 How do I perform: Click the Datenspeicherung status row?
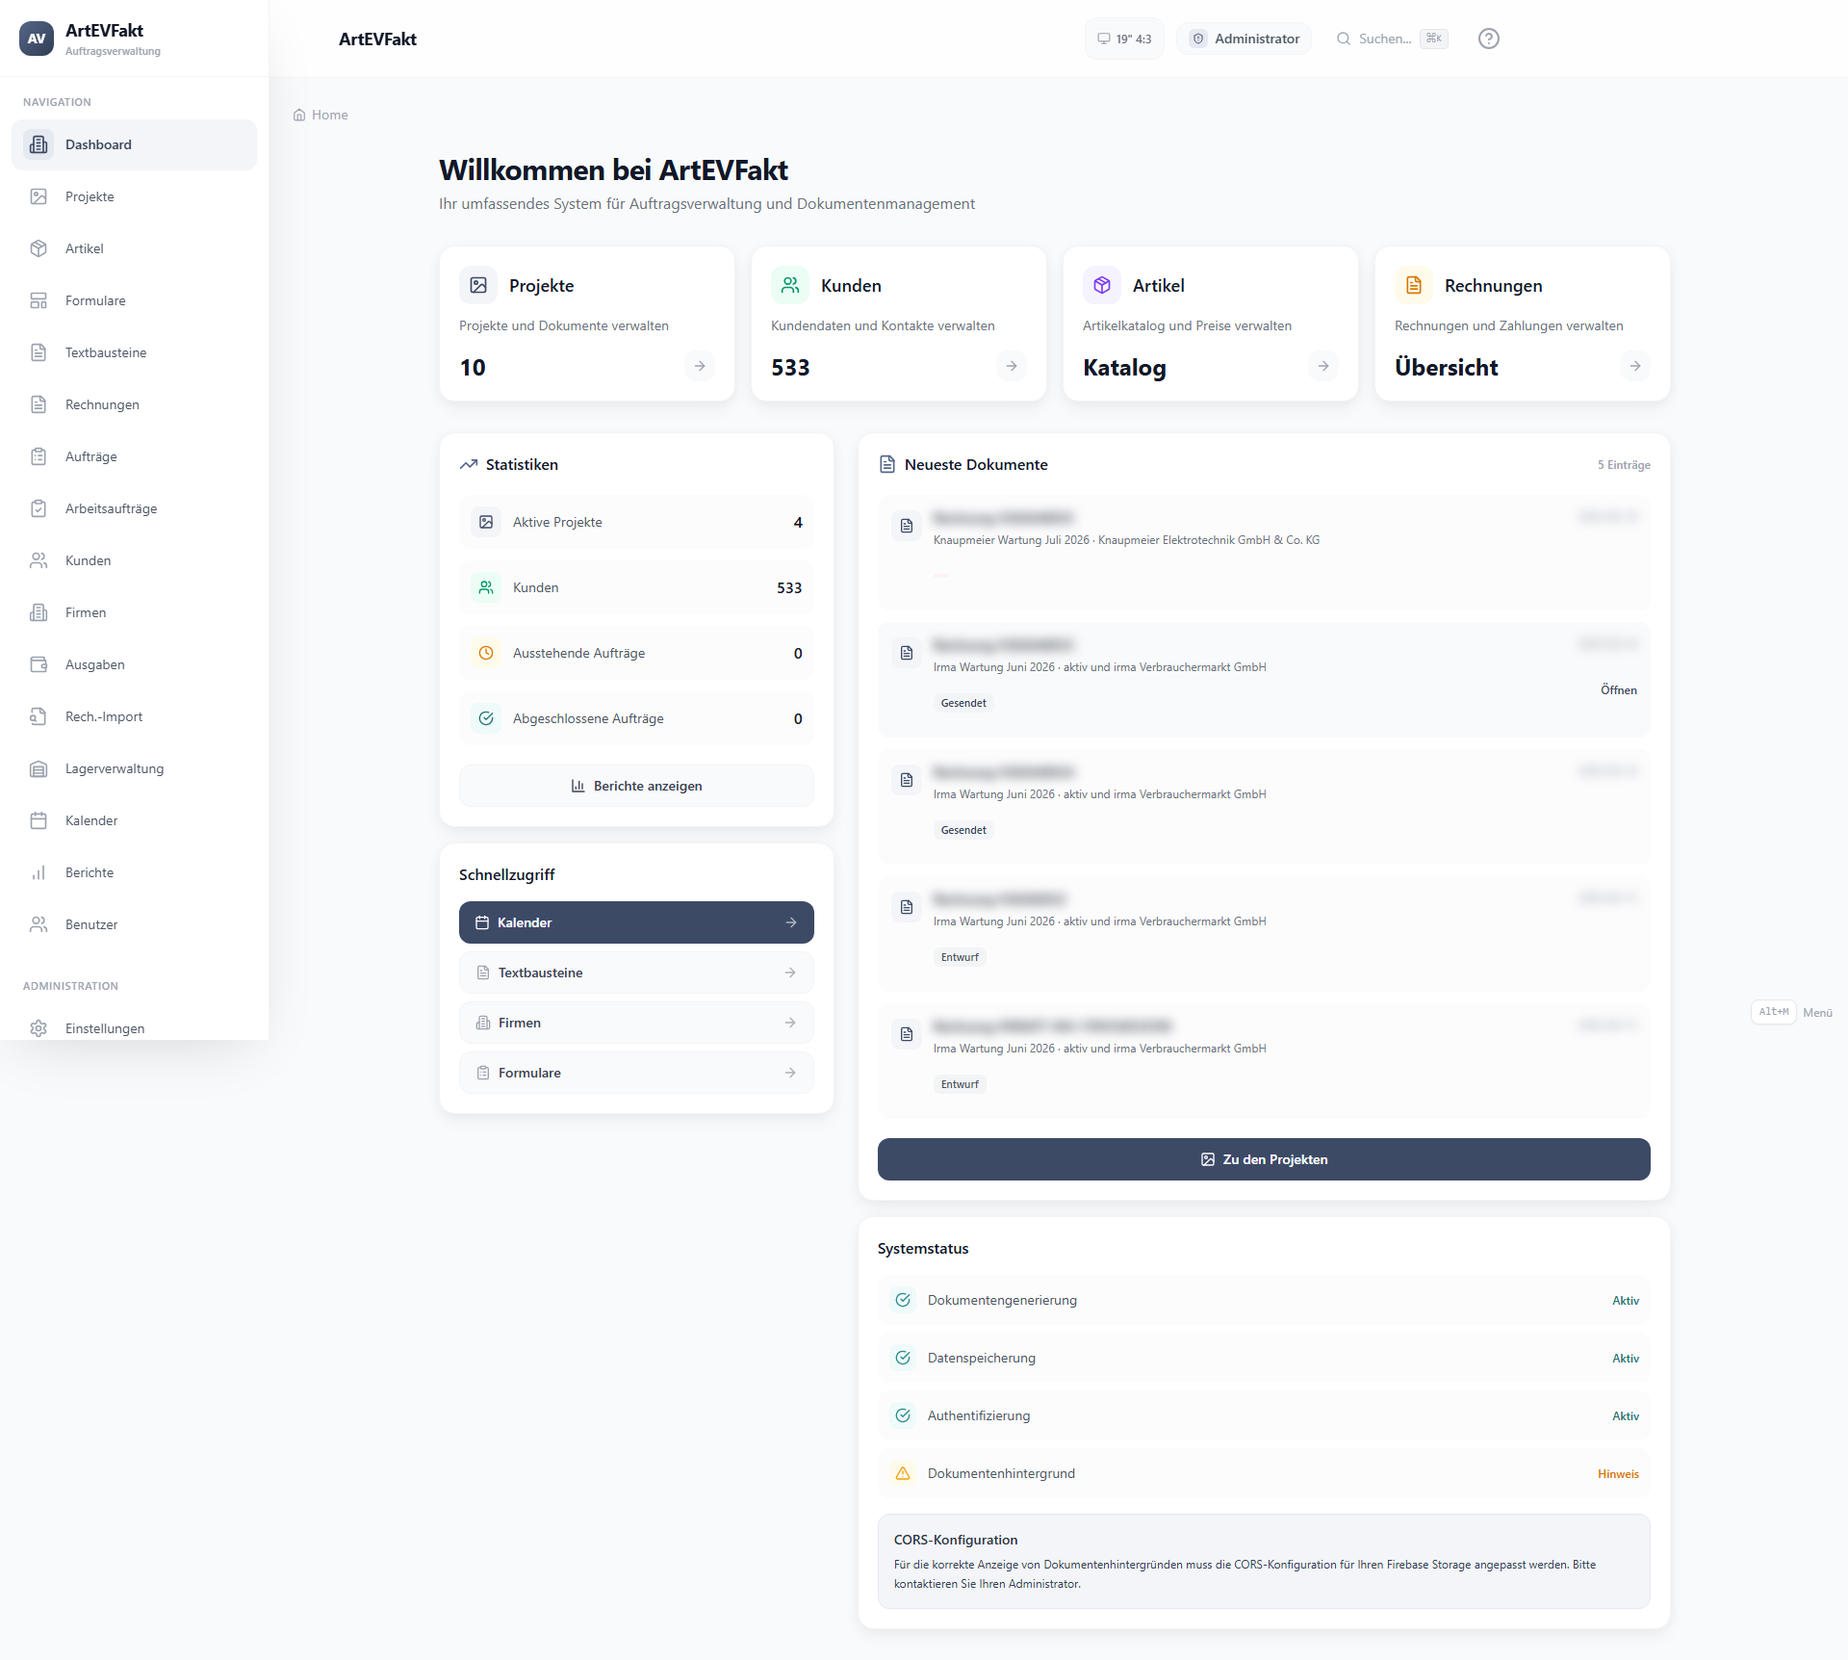[1264, 1358]
